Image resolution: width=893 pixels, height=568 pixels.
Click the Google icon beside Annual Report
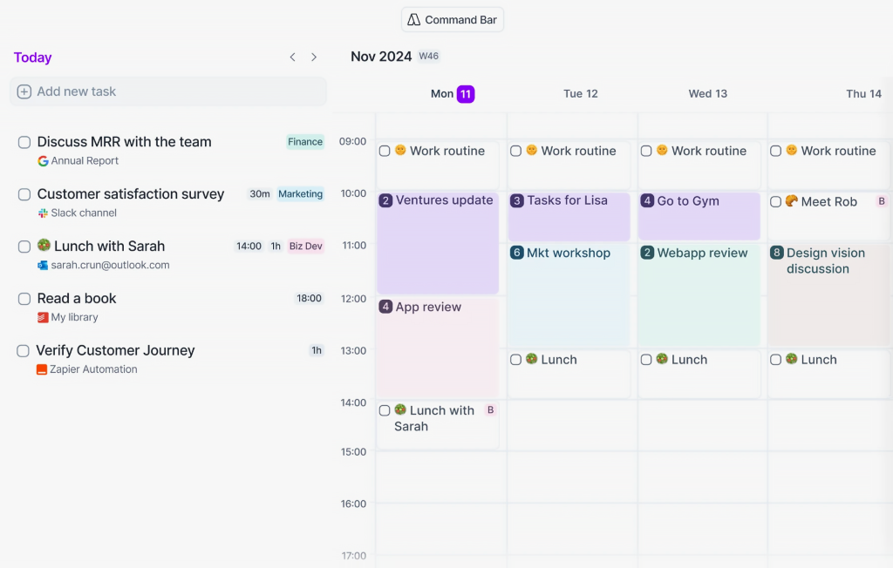pos(43,161)
